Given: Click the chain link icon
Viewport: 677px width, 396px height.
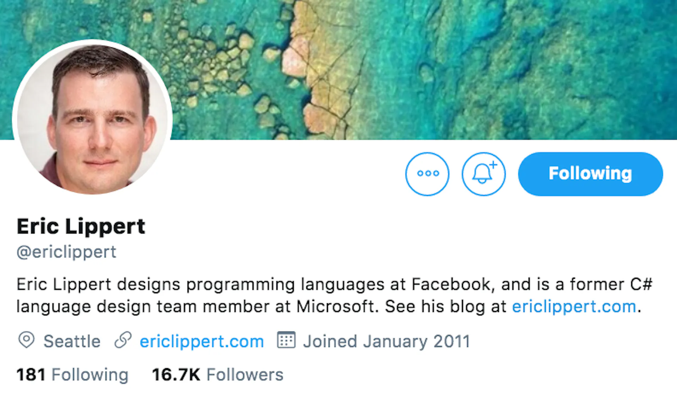Looking at the screenshot, I should point(123,340).
